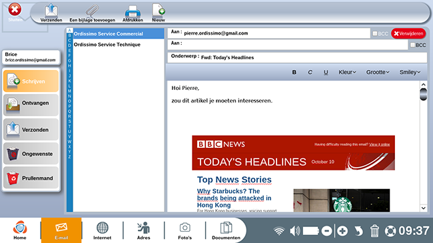Open the Ontvangen inbox

31,105
